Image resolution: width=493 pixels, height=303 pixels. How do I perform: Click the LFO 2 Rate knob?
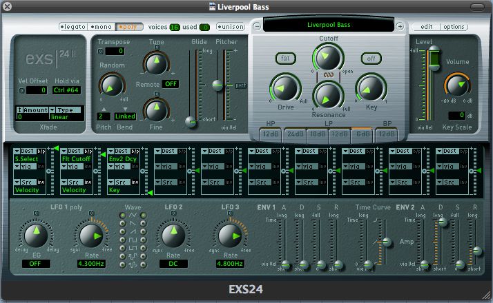173,236
